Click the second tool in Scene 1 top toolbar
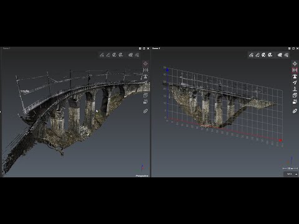 tap(108, 55)
